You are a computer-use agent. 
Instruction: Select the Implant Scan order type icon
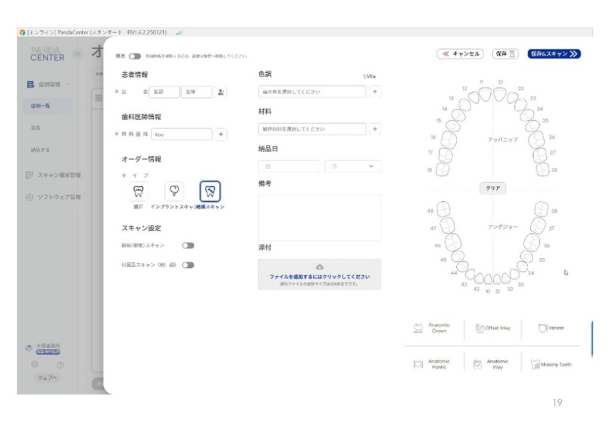(174, 191)
